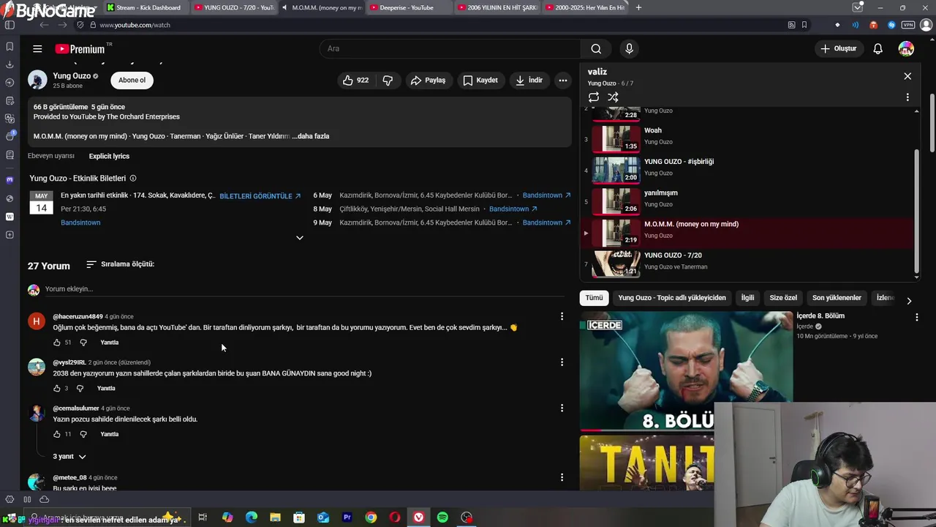
Task: Open a new browser tab
Action: point(638,7)
